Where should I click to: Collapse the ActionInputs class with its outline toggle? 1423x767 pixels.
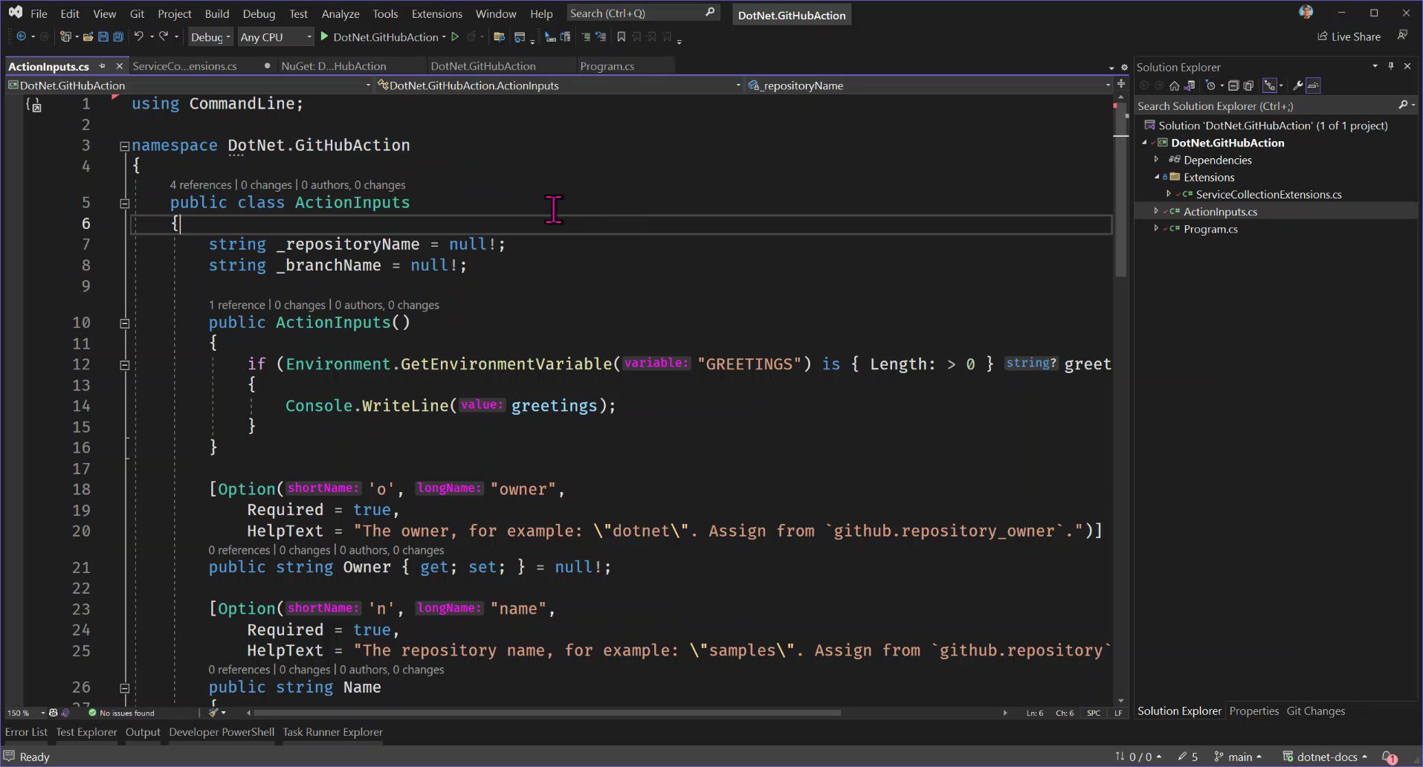coord(124,203)
